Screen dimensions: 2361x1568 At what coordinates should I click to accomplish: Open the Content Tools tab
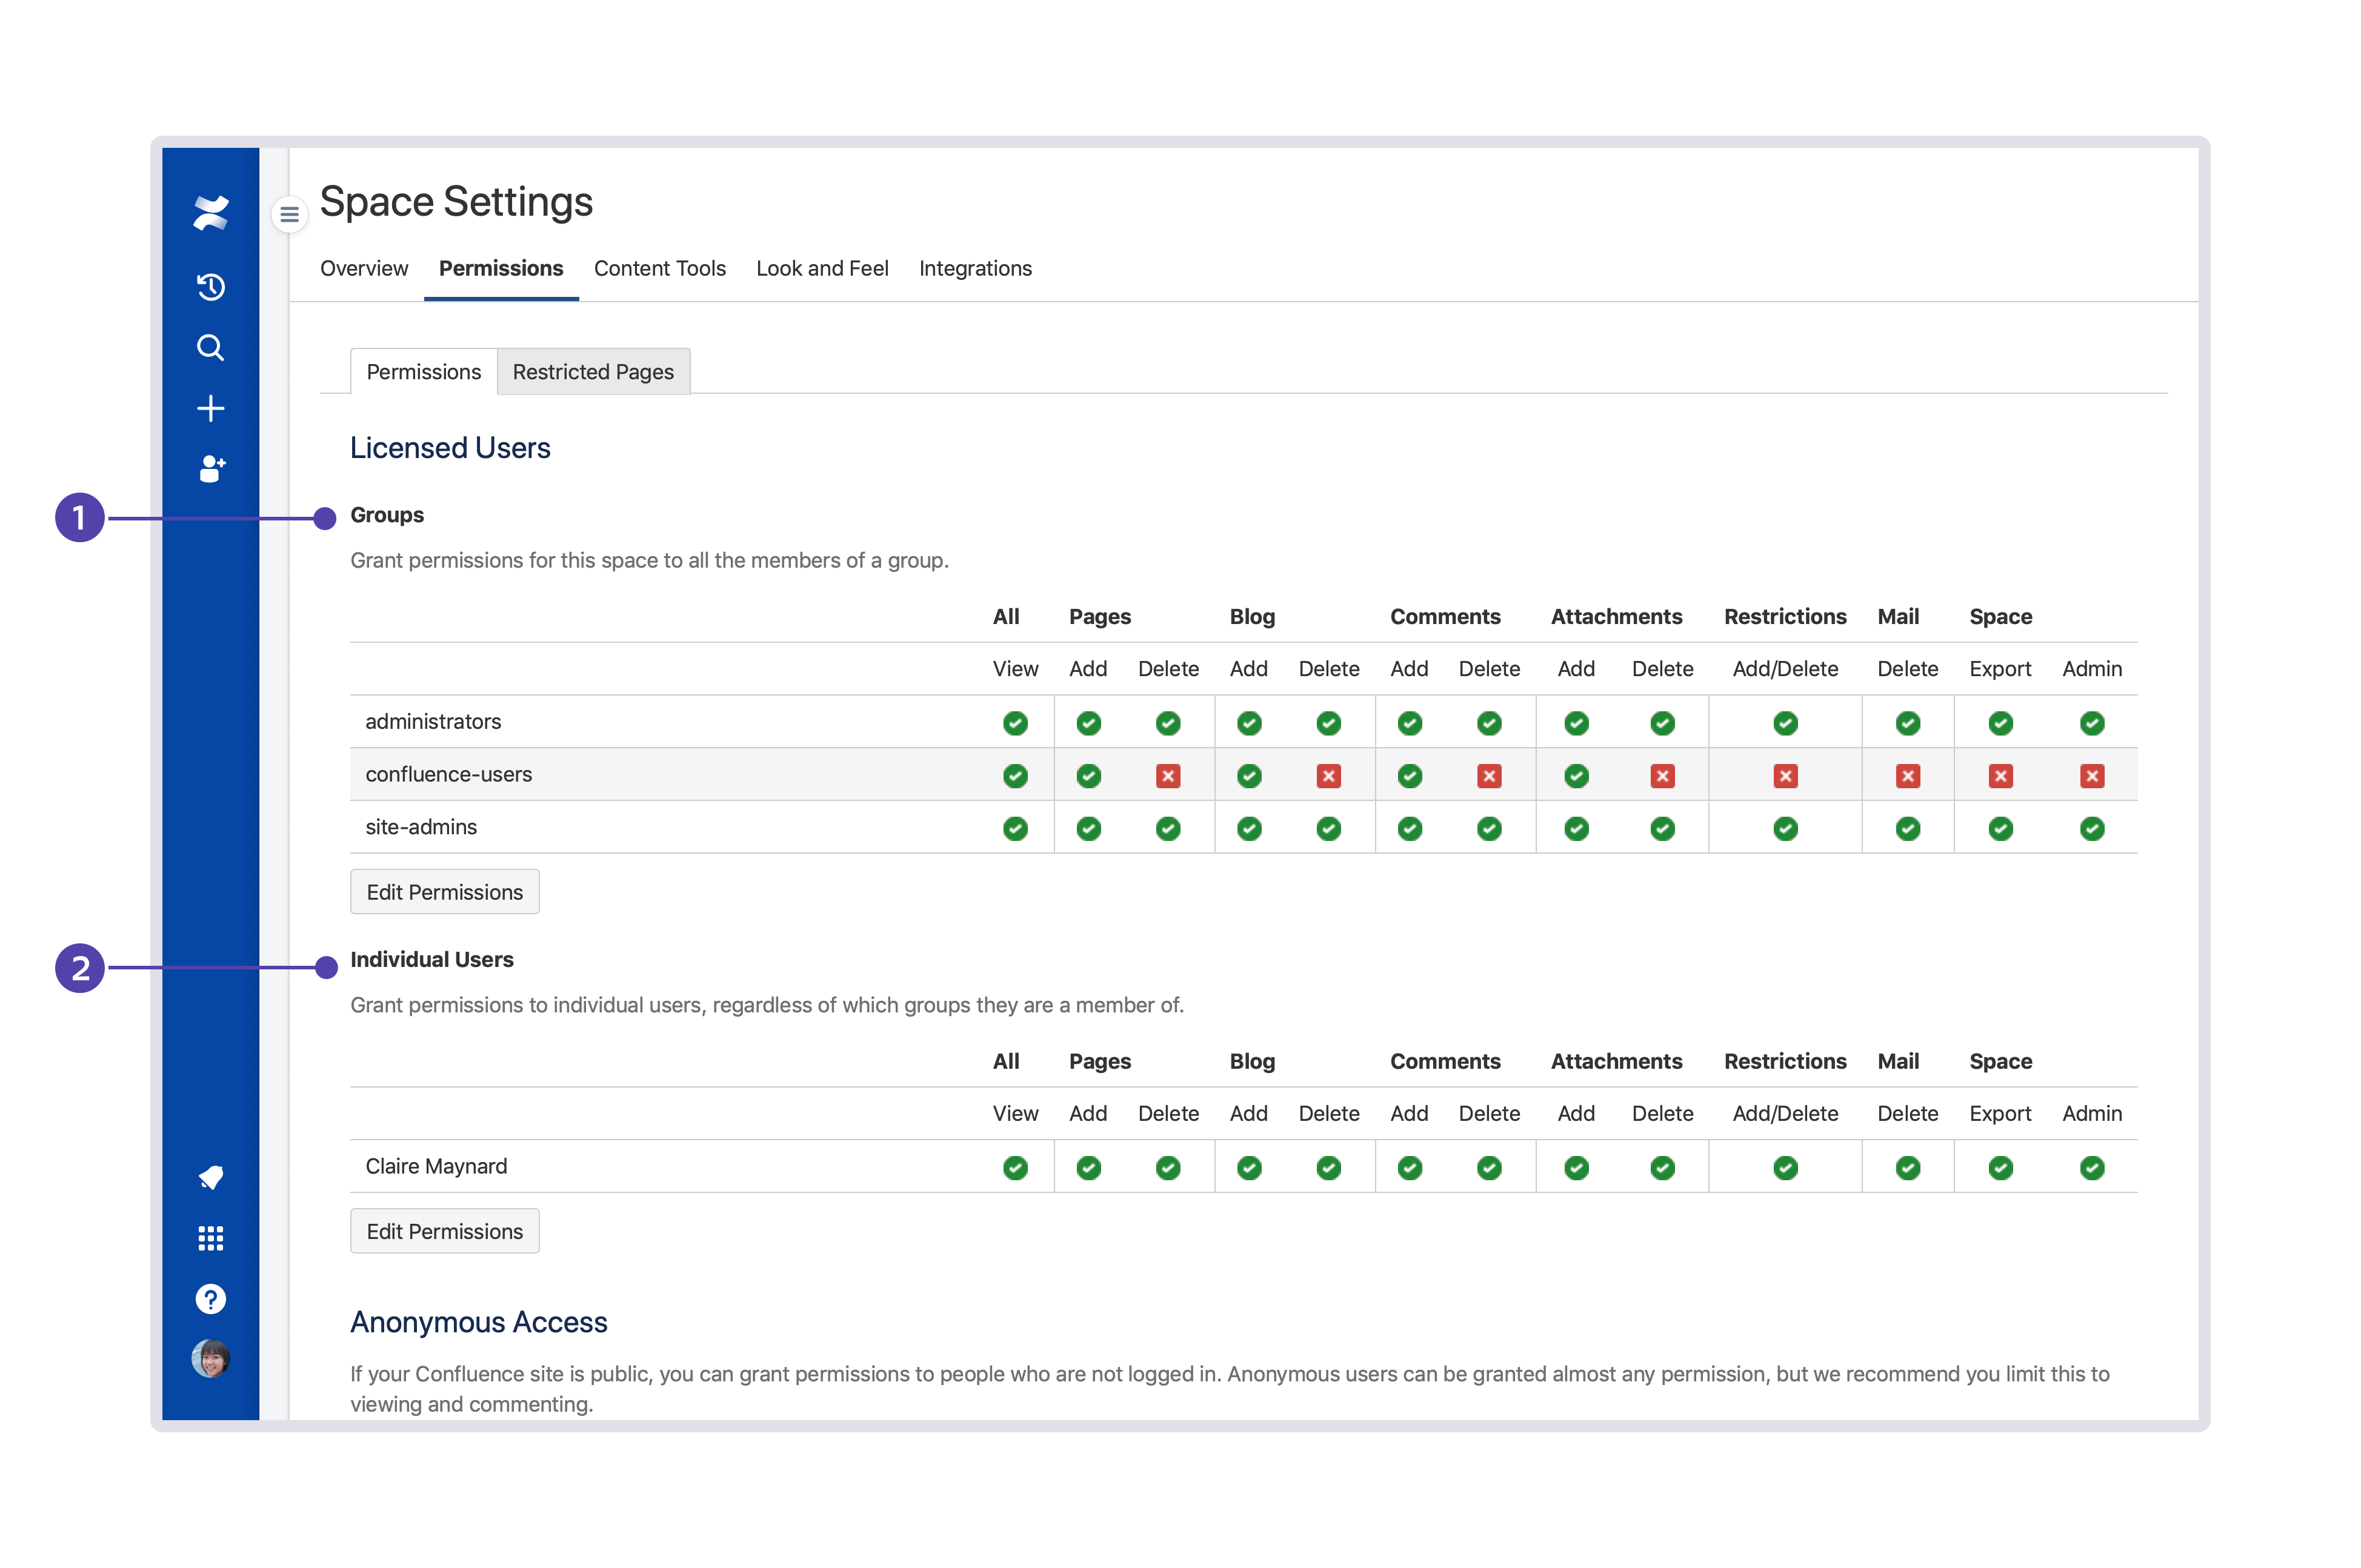pyautogui.click(x=659, y=268)
